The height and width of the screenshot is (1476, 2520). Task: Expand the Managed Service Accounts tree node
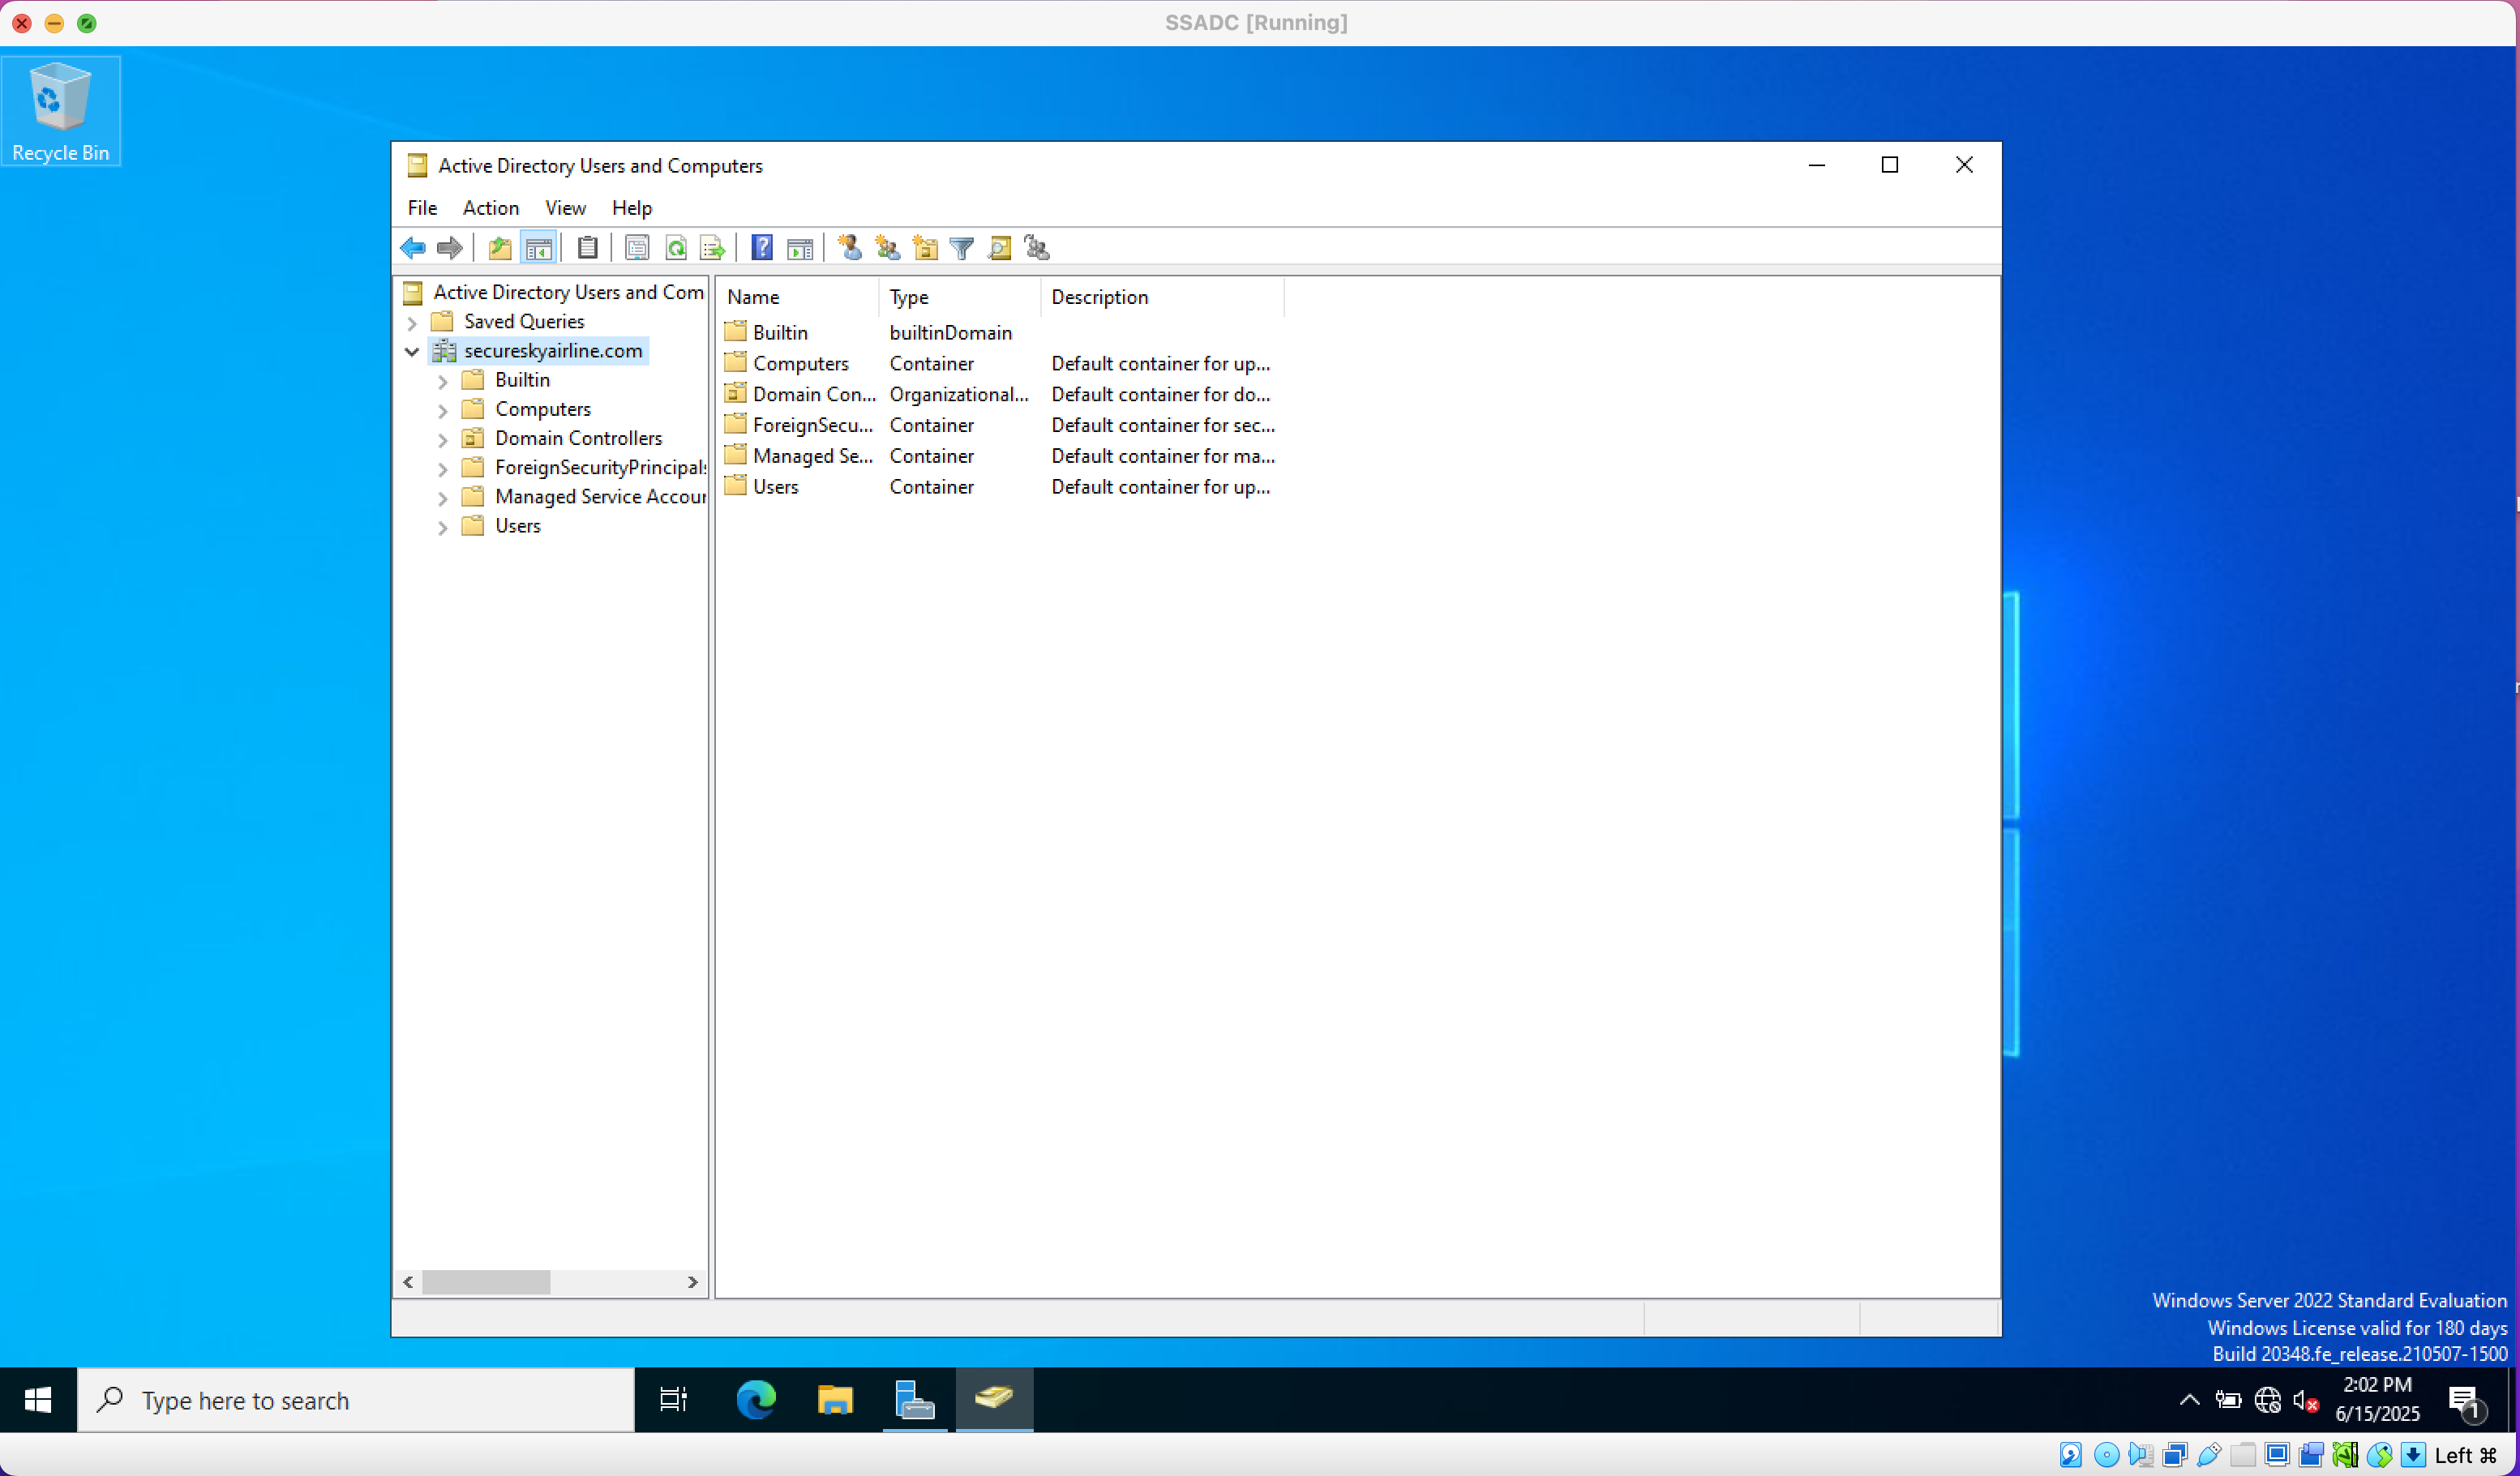coord(443,498)
